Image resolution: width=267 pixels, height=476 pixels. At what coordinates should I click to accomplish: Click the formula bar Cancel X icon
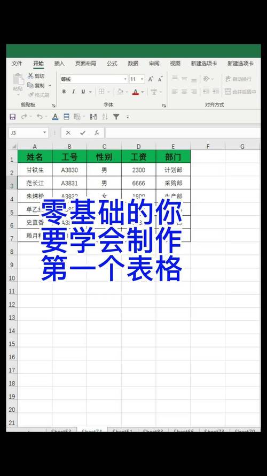click(x=68, y=133)
